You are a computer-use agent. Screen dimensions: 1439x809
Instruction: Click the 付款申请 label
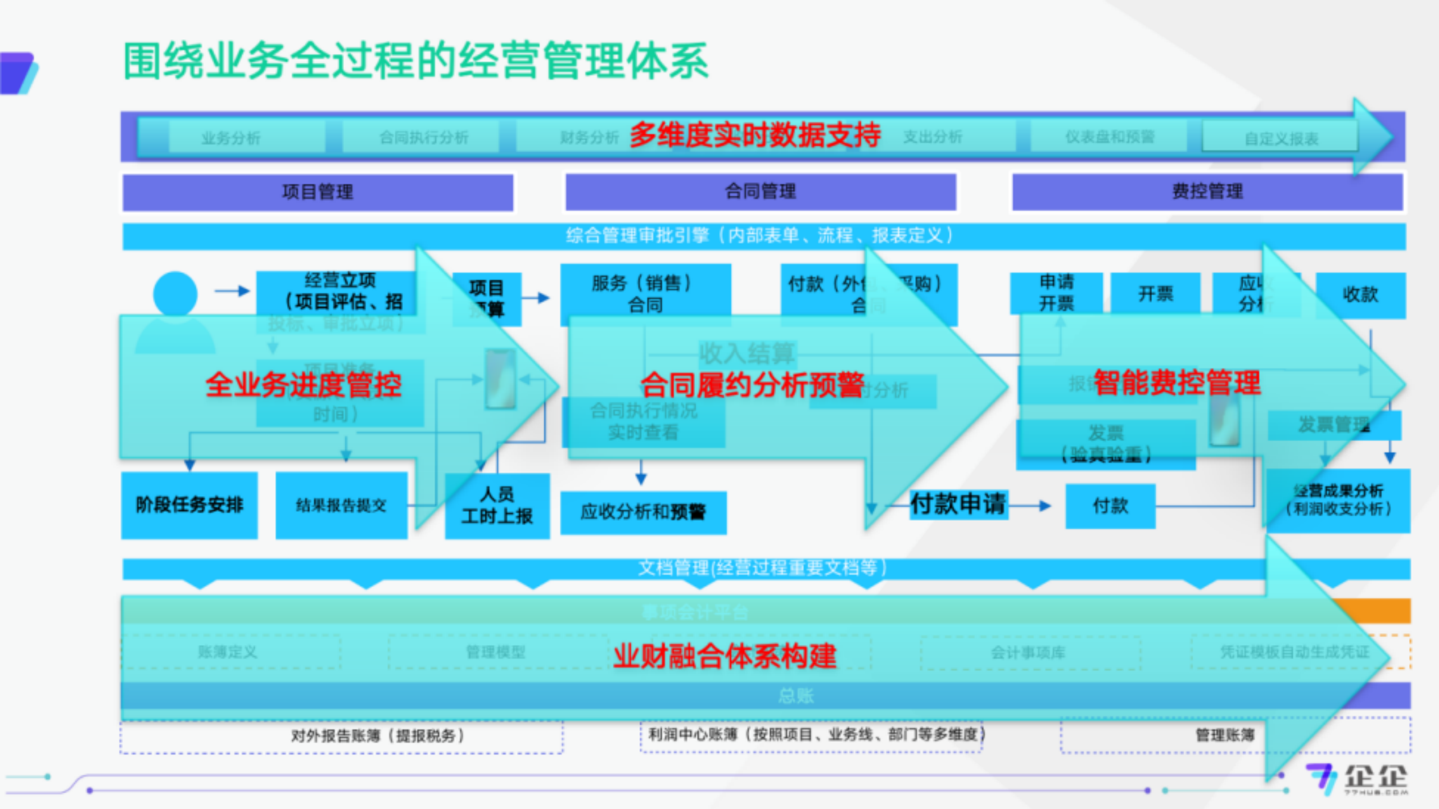click(x=958, y=504)
